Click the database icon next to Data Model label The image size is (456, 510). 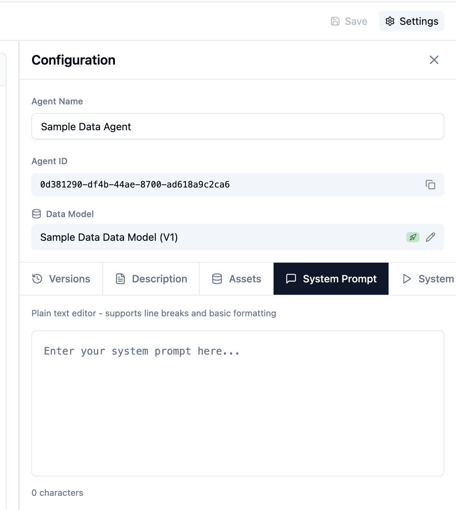[x=36, y=214]
